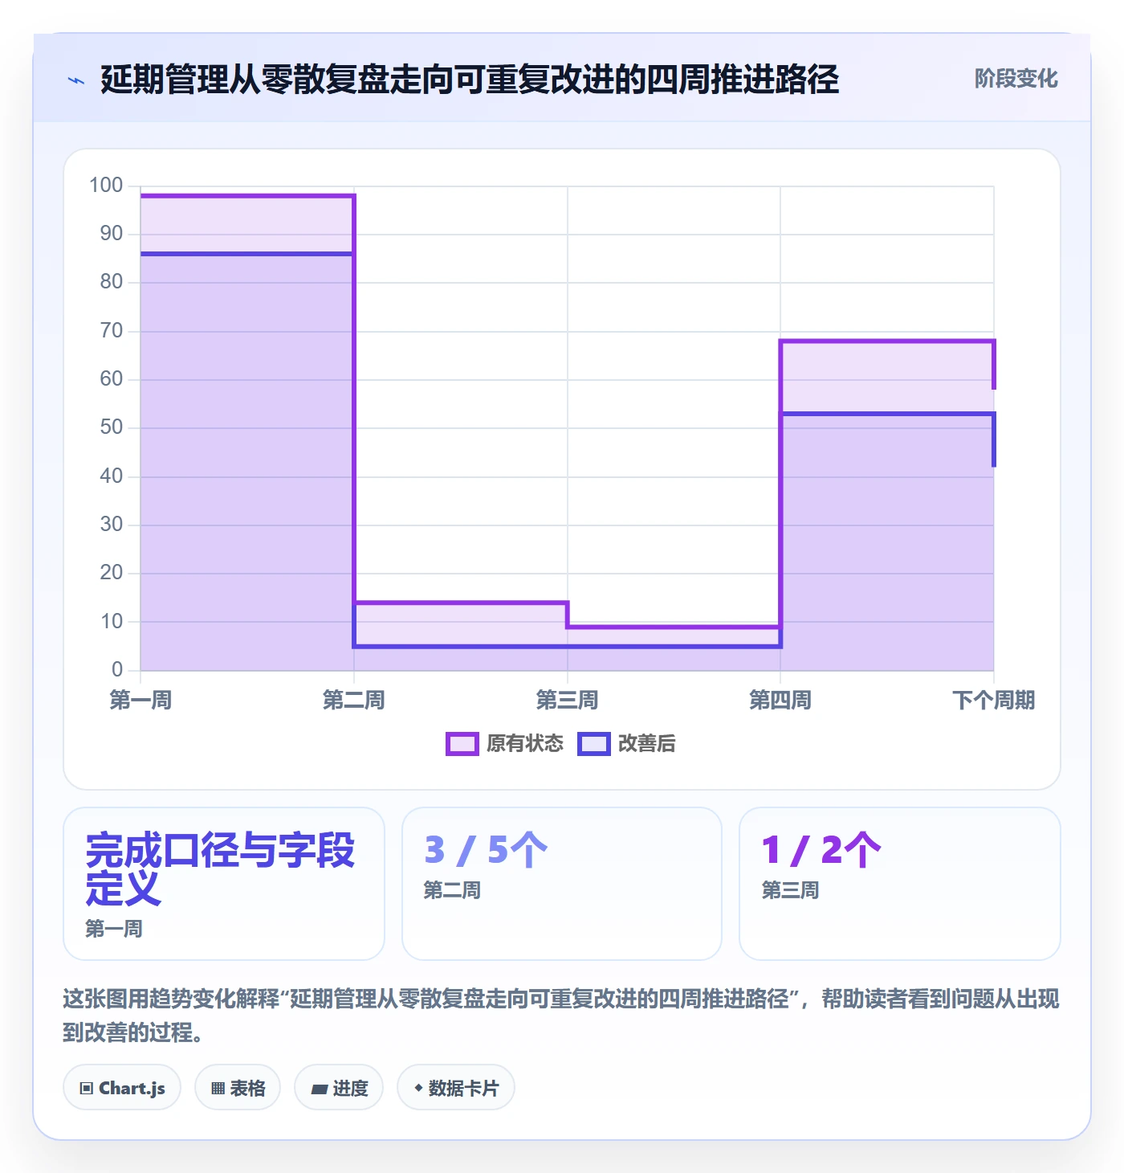The width and height of the screenshot is (1124, 1173).
Task: Open the 3 / 5个 data card
Action: (x=562, y=884)
